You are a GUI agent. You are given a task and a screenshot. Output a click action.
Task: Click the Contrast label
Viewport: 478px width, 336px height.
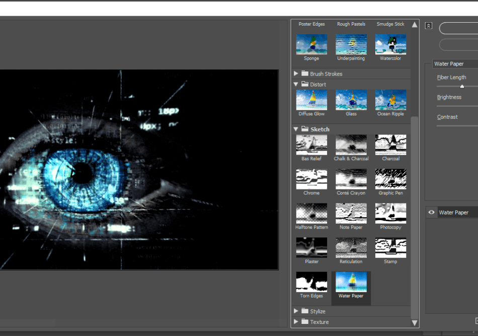pyautogui.click(x=447, y=117)
